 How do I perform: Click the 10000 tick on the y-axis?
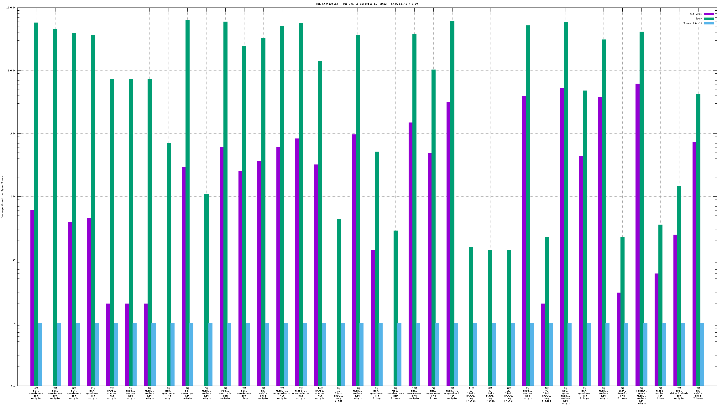tap(11, 71)
